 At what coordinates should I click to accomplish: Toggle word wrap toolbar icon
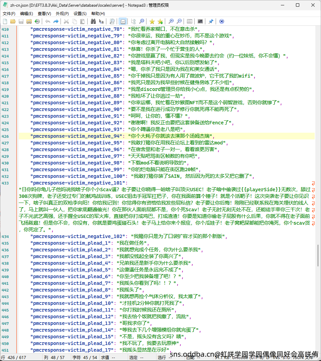pos(123,21)
